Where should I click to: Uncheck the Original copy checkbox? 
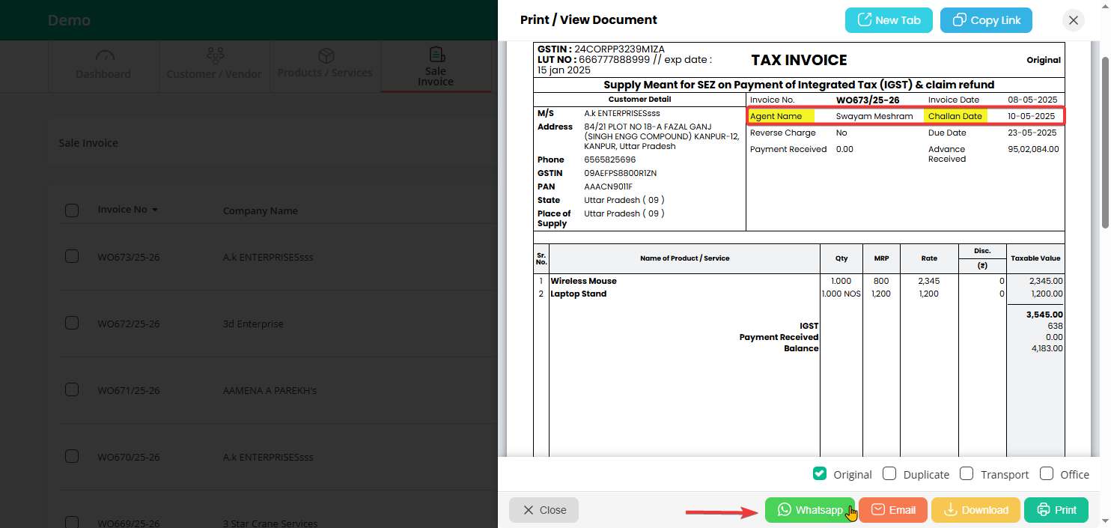pyautogui.click(x=820, y=474)
